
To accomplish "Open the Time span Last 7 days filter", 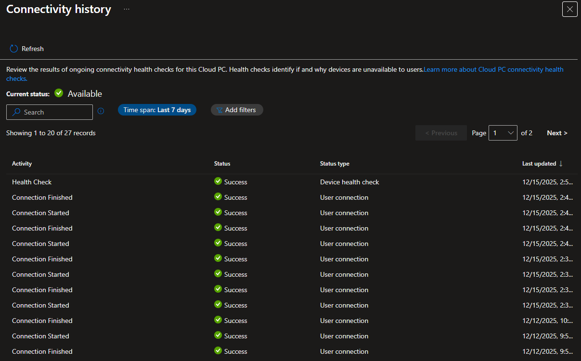I will tap(157, 110).
